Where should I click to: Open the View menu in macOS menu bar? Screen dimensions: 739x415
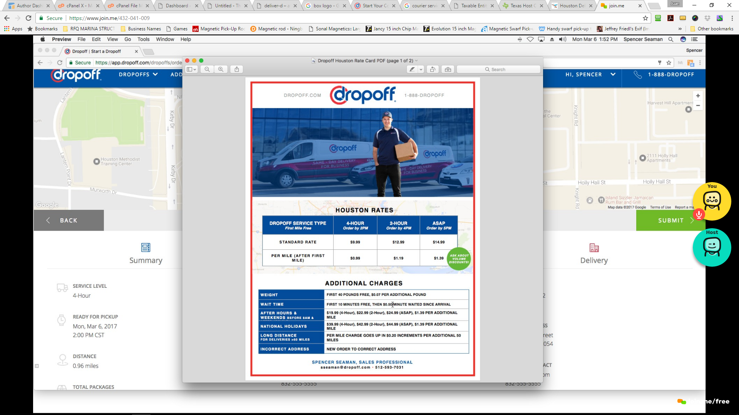point(112,39)
